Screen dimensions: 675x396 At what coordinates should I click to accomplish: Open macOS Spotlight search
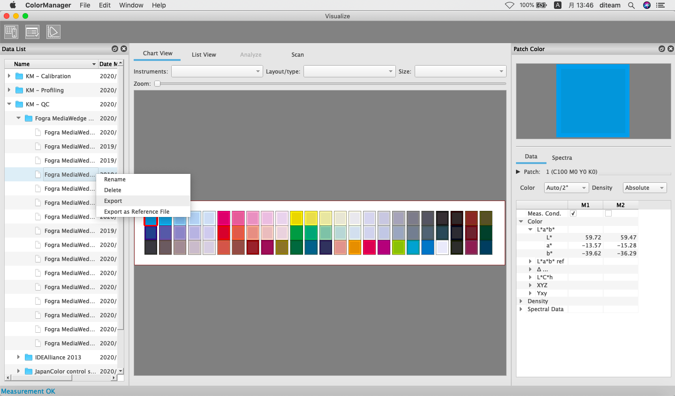pyautogui.click(x=631, y=5)
